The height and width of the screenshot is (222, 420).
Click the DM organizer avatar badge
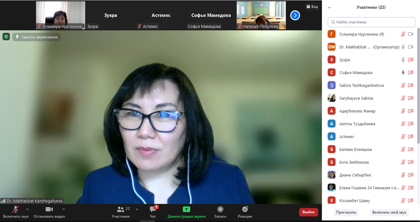tap(332, 47)
